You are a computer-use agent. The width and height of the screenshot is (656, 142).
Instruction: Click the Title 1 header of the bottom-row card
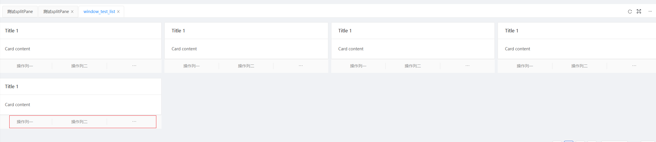point(12,86)
